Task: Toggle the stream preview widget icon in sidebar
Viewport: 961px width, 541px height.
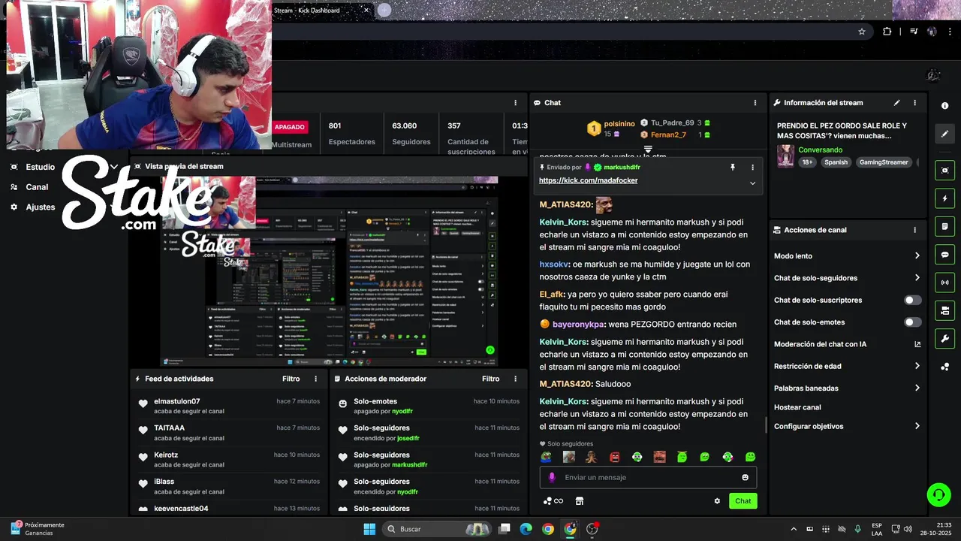Action: coord(944,171)
